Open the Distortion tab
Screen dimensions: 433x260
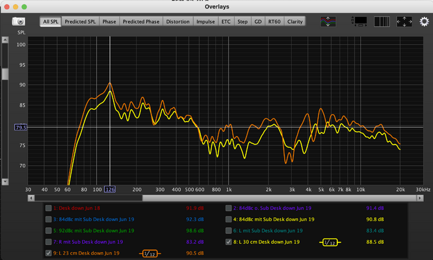(178, 21)
